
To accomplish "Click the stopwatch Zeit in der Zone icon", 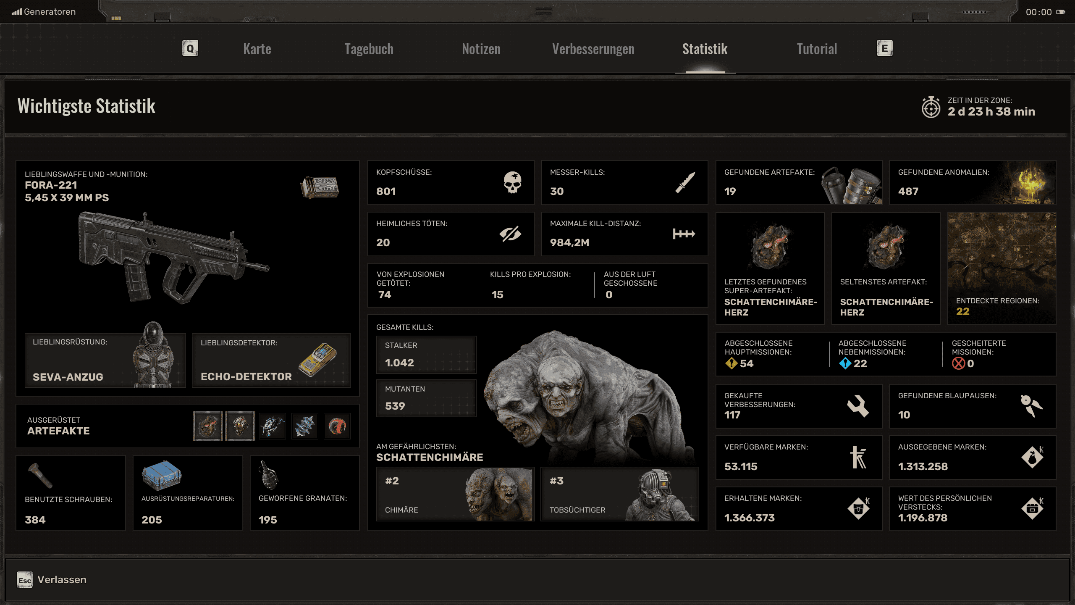I will point(931,107).
